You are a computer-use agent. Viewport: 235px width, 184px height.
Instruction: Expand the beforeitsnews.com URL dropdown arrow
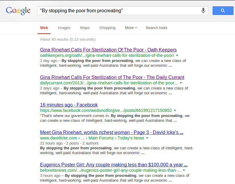(184, 171)
